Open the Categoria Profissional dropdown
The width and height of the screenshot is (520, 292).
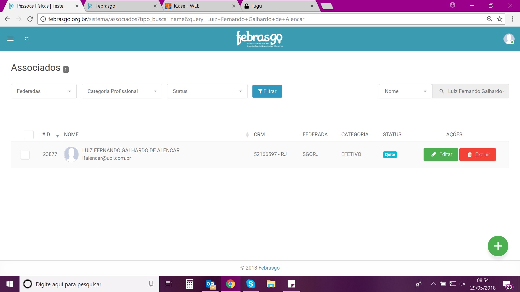[x=122, y=91]
